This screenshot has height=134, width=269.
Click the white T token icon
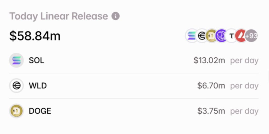click(231, 36)
